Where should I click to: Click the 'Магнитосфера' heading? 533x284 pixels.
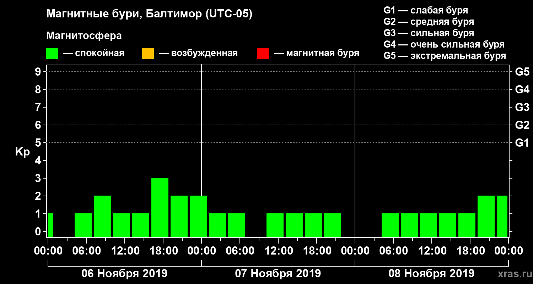(x=84, y=36)
